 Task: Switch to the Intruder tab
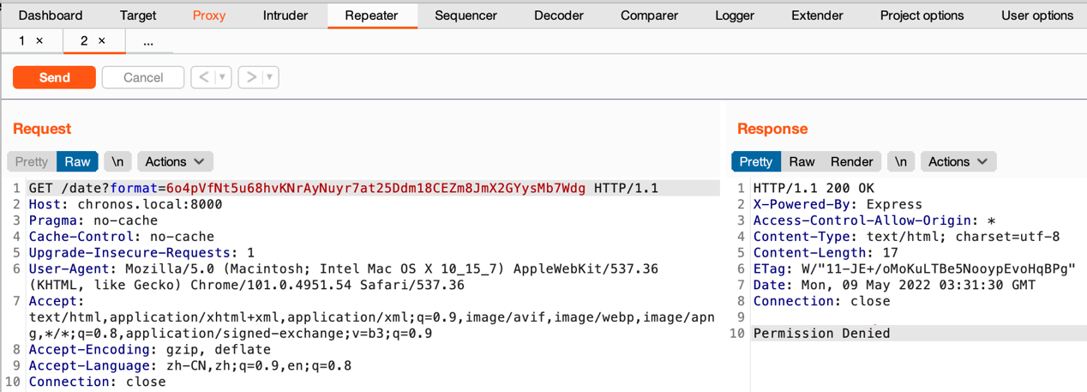[285, 15]
